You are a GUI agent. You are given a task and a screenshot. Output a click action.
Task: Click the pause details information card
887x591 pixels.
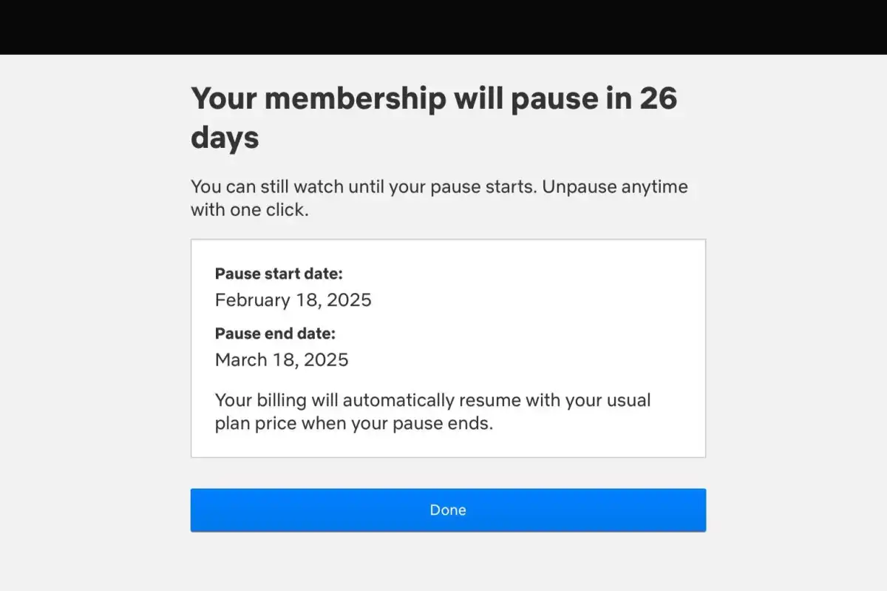tap(448, 348)
